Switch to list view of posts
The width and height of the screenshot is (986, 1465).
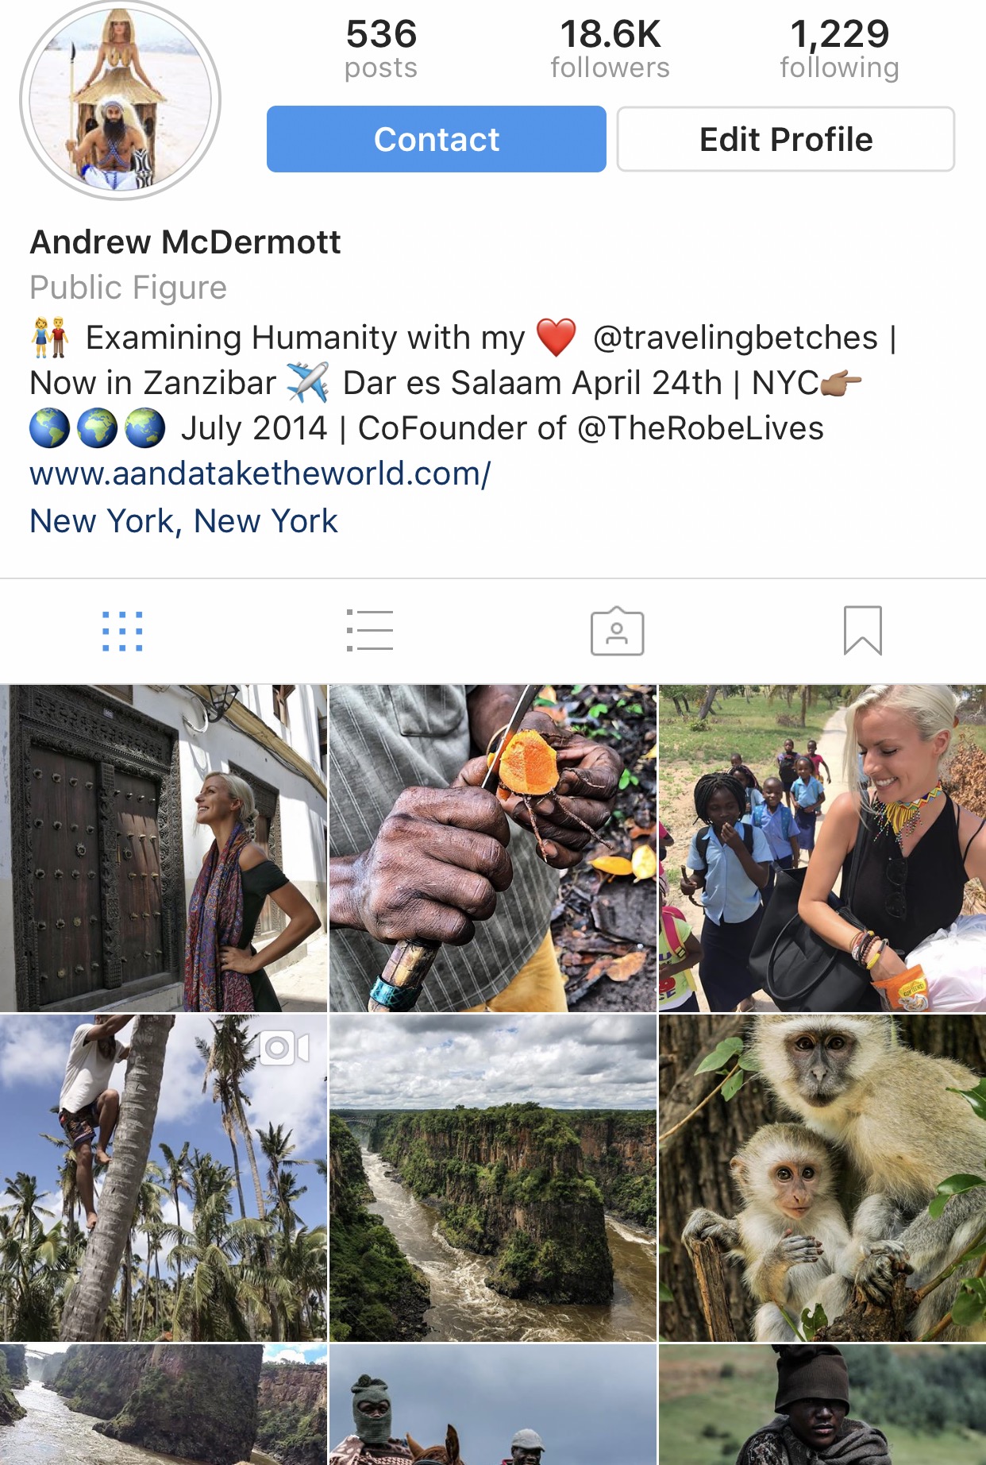click(x=370, y=631)
